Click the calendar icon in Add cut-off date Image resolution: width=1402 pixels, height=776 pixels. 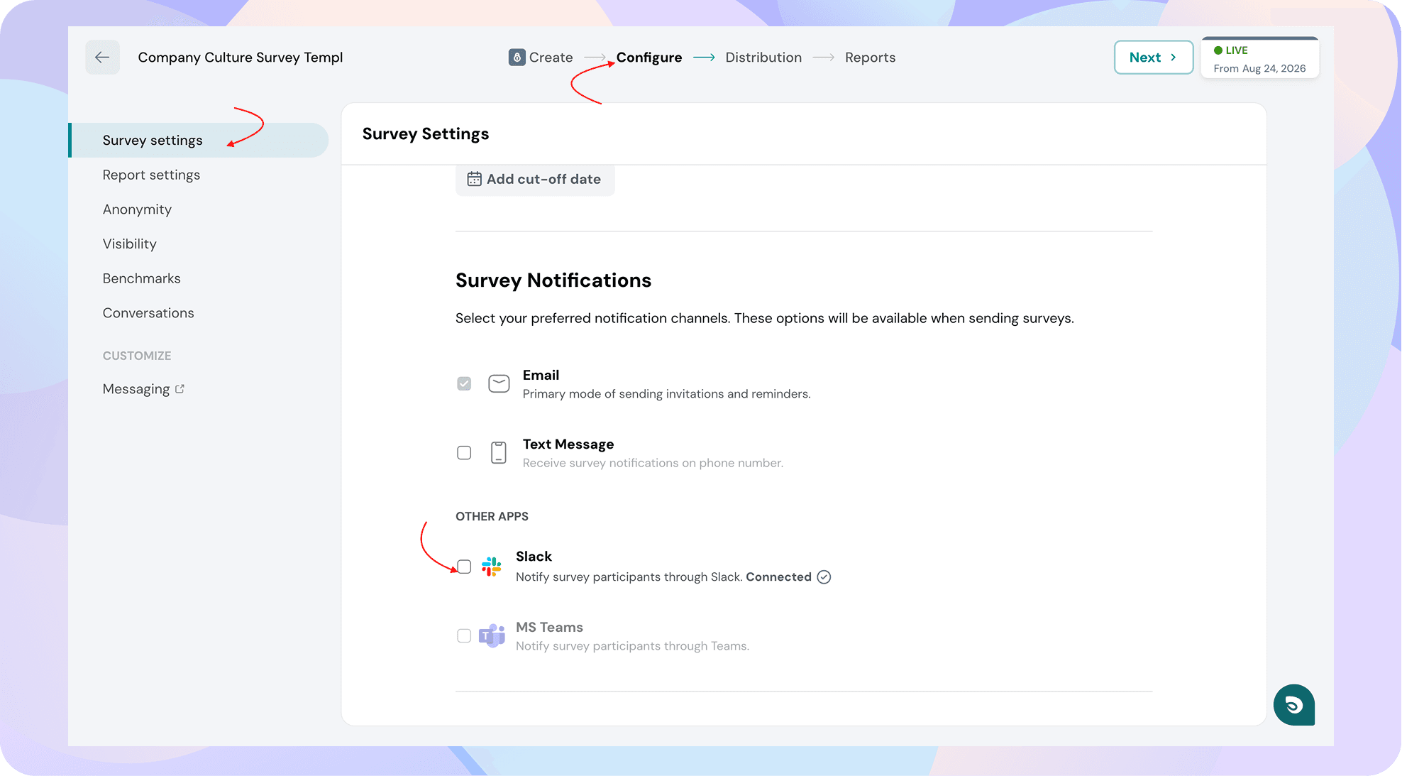coord(474,180)
